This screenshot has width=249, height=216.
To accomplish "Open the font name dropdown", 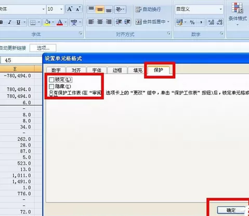I will [43, 9].
